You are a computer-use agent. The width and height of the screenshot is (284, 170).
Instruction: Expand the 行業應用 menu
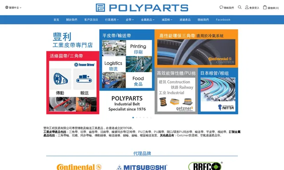tap(112, 19)
